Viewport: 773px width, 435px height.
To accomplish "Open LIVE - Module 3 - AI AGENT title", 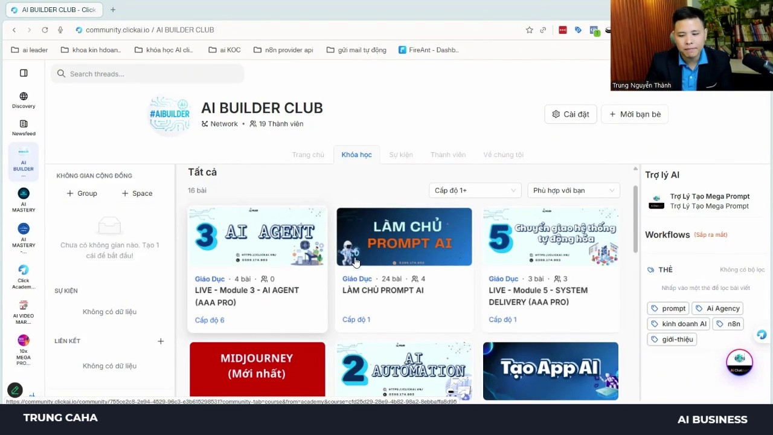I will (x=247, y=296).
